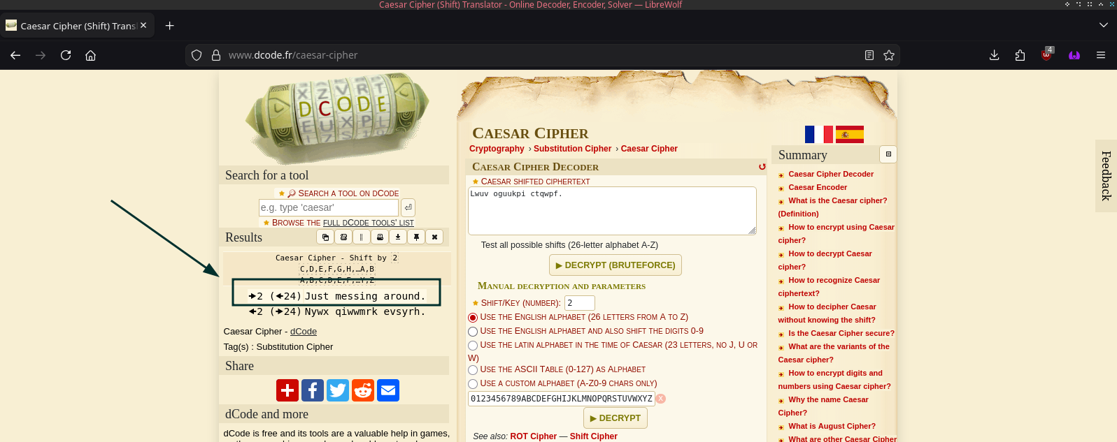Choose ASCII table (0-127) as alphabet
This screenshot has height=442, width=1117.
tap(473, 370)
